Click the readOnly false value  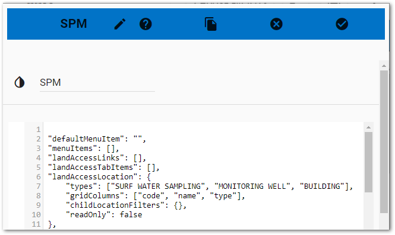pos(131,215)
